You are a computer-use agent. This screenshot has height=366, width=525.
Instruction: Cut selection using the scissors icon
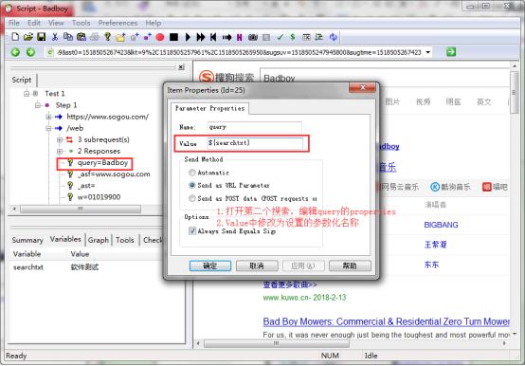point(55,37)
